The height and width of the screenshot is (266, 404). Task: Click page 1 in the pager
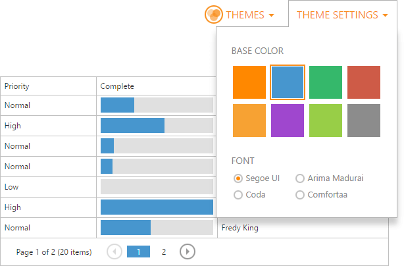click(138, 252)
